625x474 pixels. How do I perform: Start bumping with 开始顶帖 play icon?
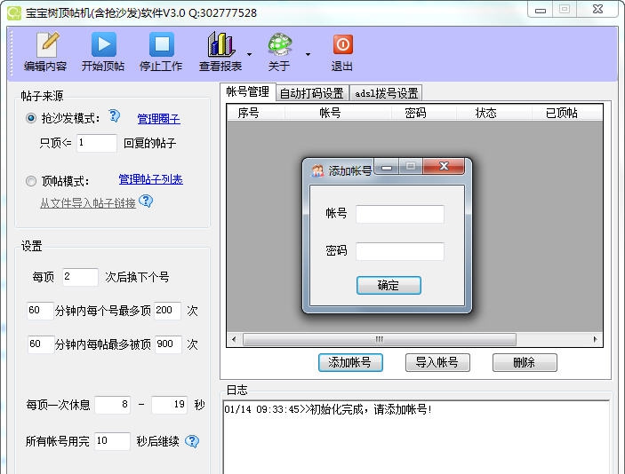click(103, 51)
